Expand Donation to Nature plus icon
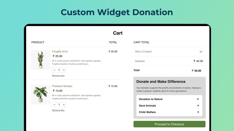 198,99
